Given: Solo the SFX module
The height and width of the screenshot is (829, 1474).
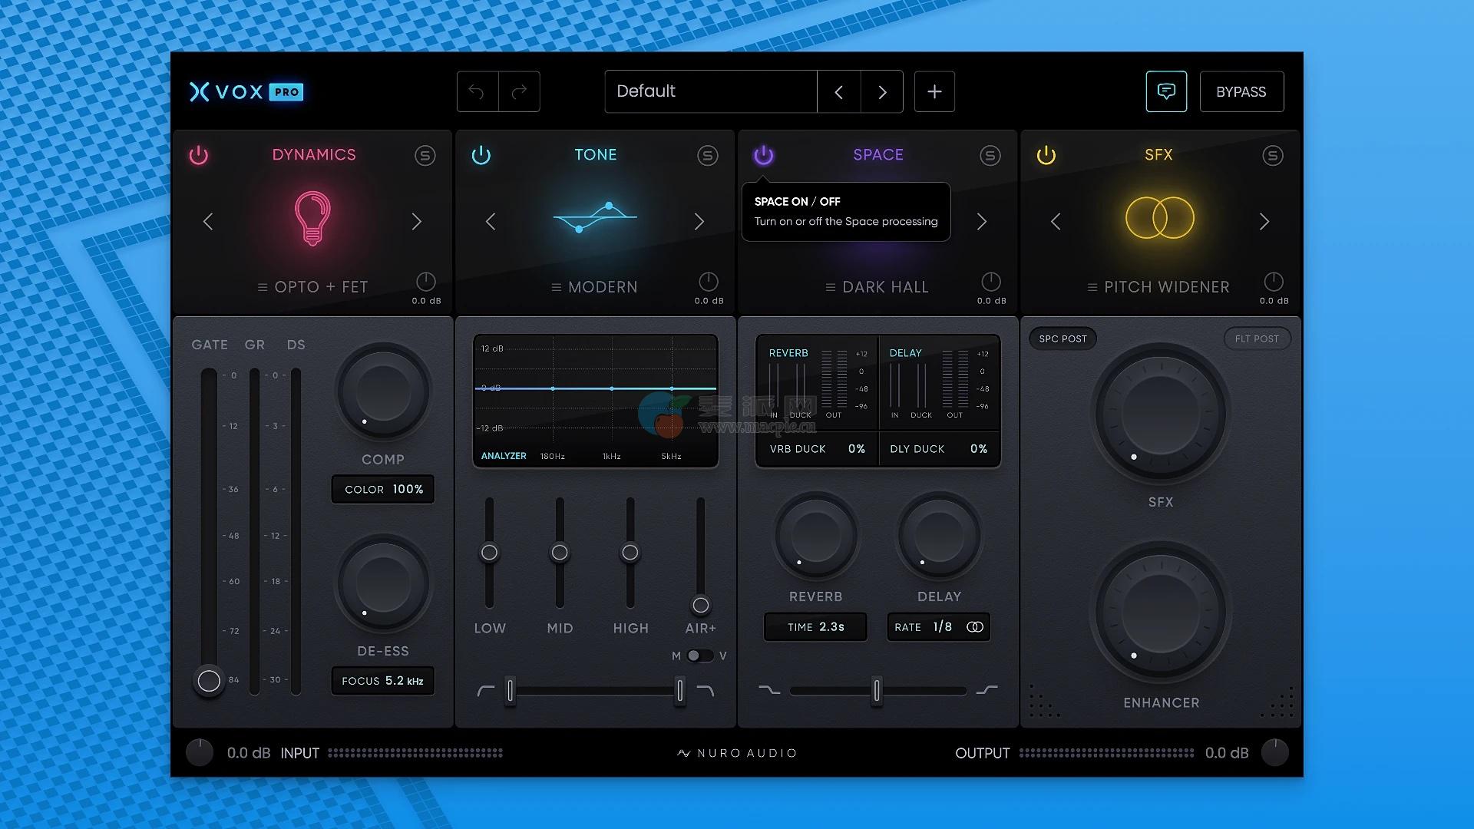Looking at the screenshot, I should point(1272,156).
